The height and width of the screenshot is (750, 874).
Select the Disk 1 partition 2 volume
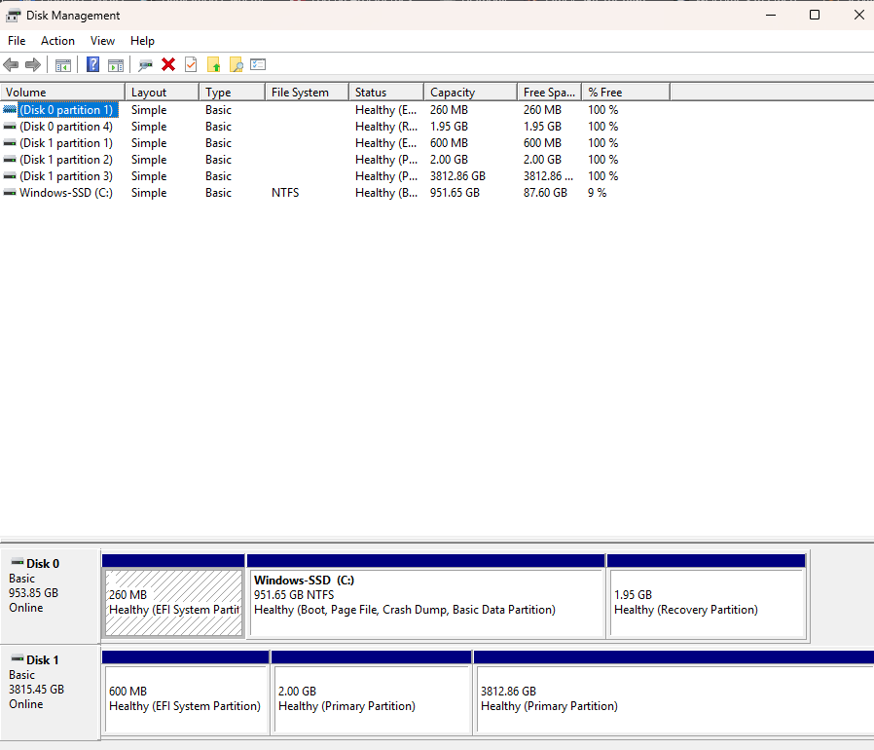(x=60, y=159)
